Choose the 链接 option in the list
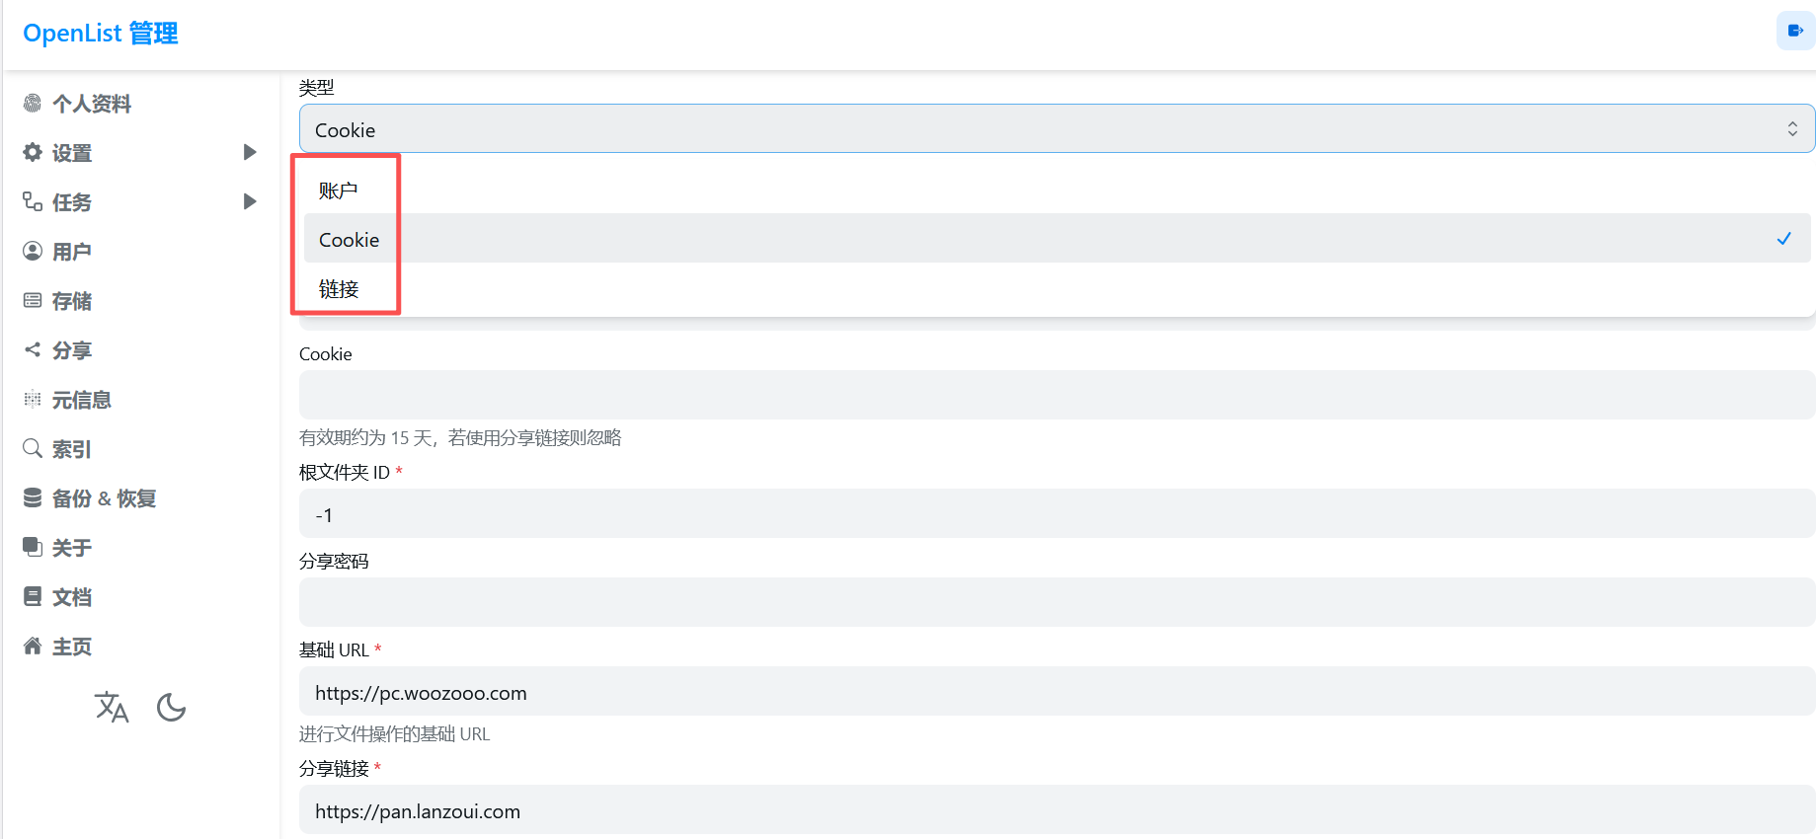This screenshot has height=839, width=1816. [x=339, y=289]
